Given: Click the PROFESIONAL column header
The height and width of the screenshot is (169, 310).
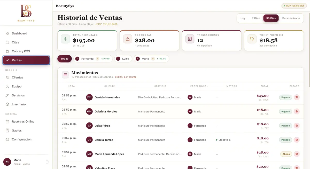Looking at the screenshot, I should coord(199,86).
